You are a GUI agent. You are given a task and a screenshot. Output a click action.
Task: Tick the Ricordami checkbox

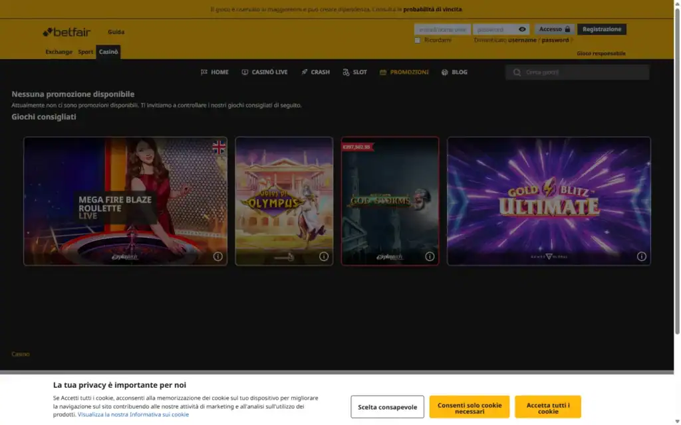pos(418,41)
